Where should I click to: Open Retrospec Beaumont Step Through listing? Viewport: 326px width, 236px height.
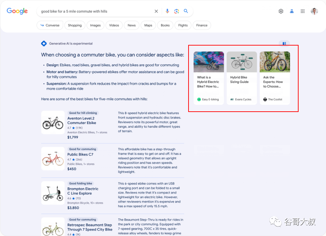click(x=90, y=227)
